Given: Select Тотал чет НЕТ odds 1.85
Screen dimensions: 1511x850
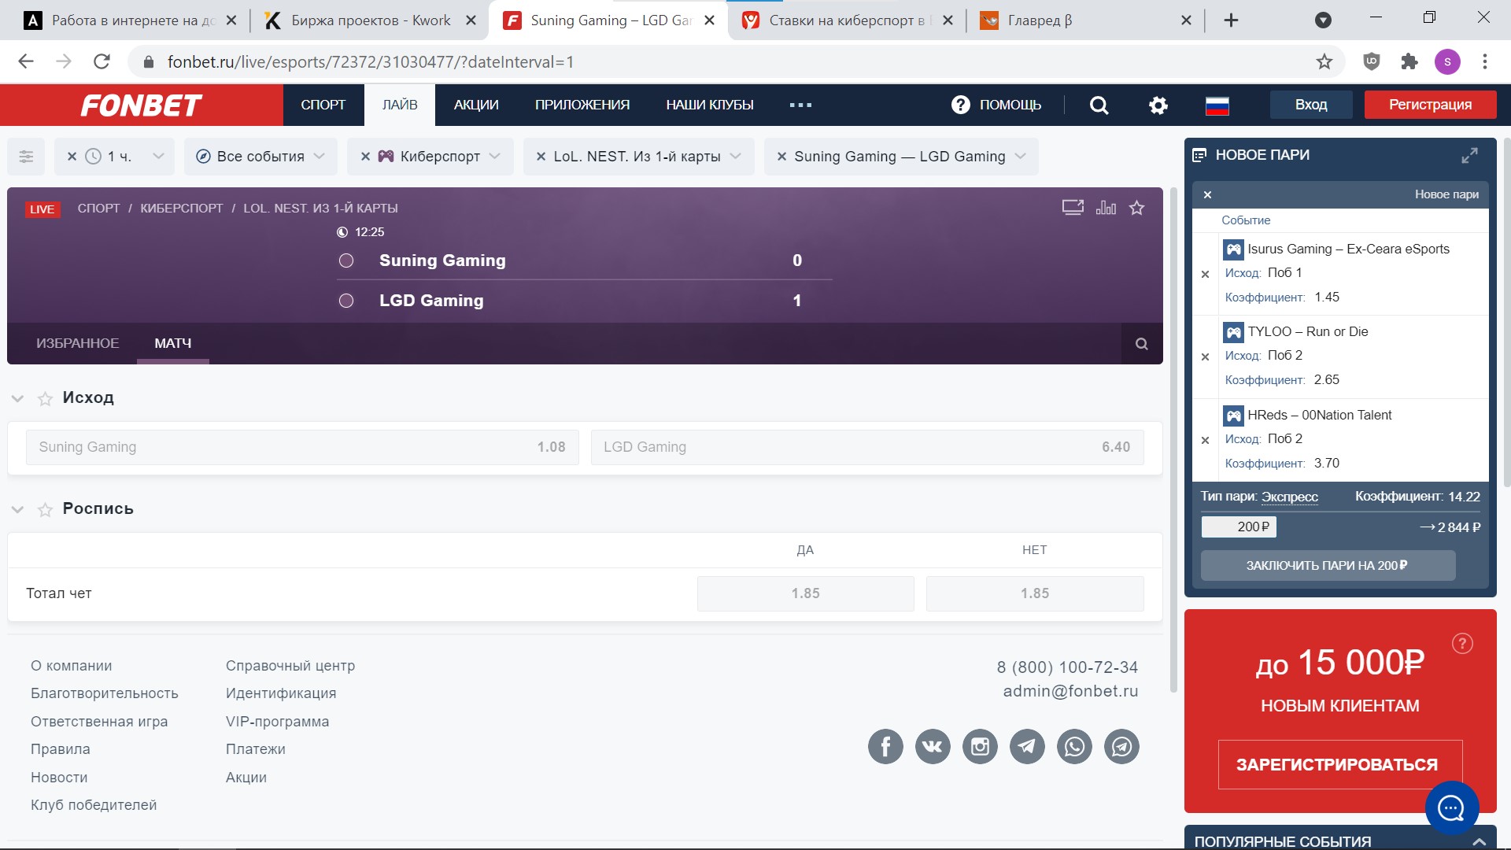Looking at the screenshot, I should coord(1035,593).
